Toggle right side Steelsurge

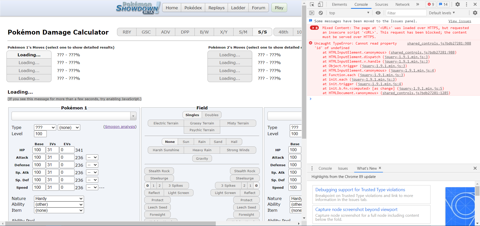coord(245,178)
